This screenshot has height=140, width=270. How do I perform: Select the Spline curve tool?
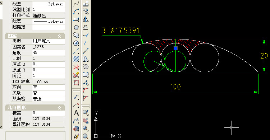tap(76, 4)
